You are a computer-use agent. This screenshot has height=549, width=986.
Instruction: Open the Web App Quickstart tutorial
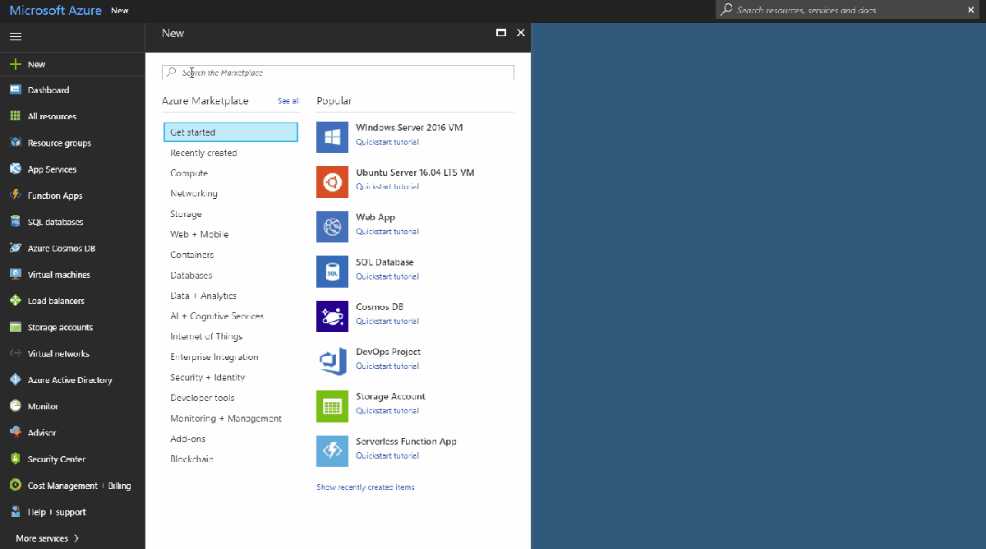click(x=387, y=231)
